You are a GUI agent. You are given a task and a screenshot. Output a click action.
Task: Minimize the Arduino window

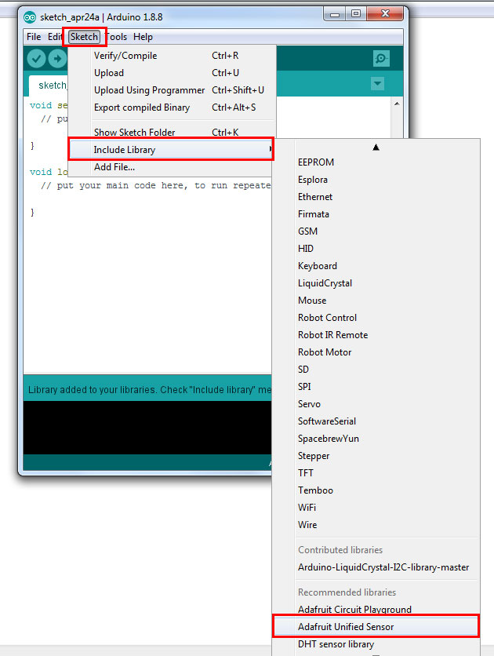pos(335,15)
